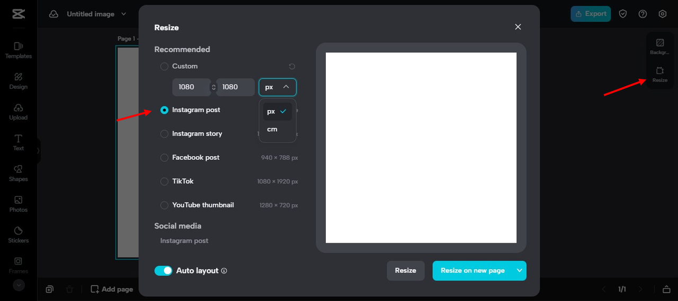Click the Recommended section heading
The height and width of the screenshot is (301, 678).
click(x=182, y=49)
